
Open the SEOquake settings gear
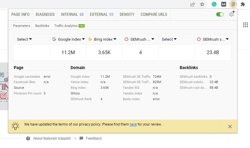pyautogui.click(x=231, y=14)
